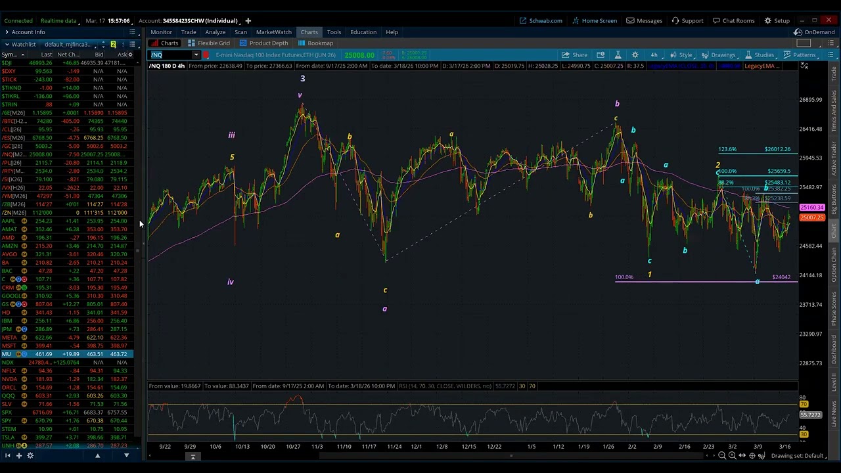Add a gadget with plus icon
The width and height of the screenshot is (841, 473).
(19, 456)
